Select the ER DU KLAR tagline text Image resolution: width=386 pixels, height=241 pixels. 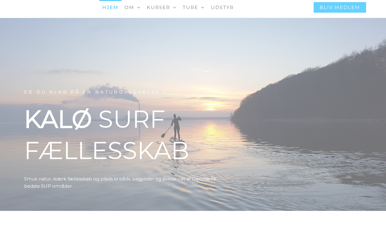coord(96,92)
